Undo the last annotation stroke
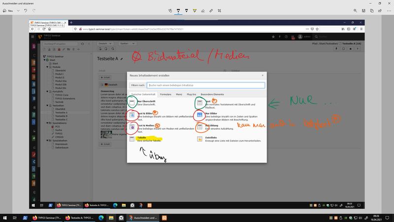Viewport: 394px width, 222px height. coord(26,11)
